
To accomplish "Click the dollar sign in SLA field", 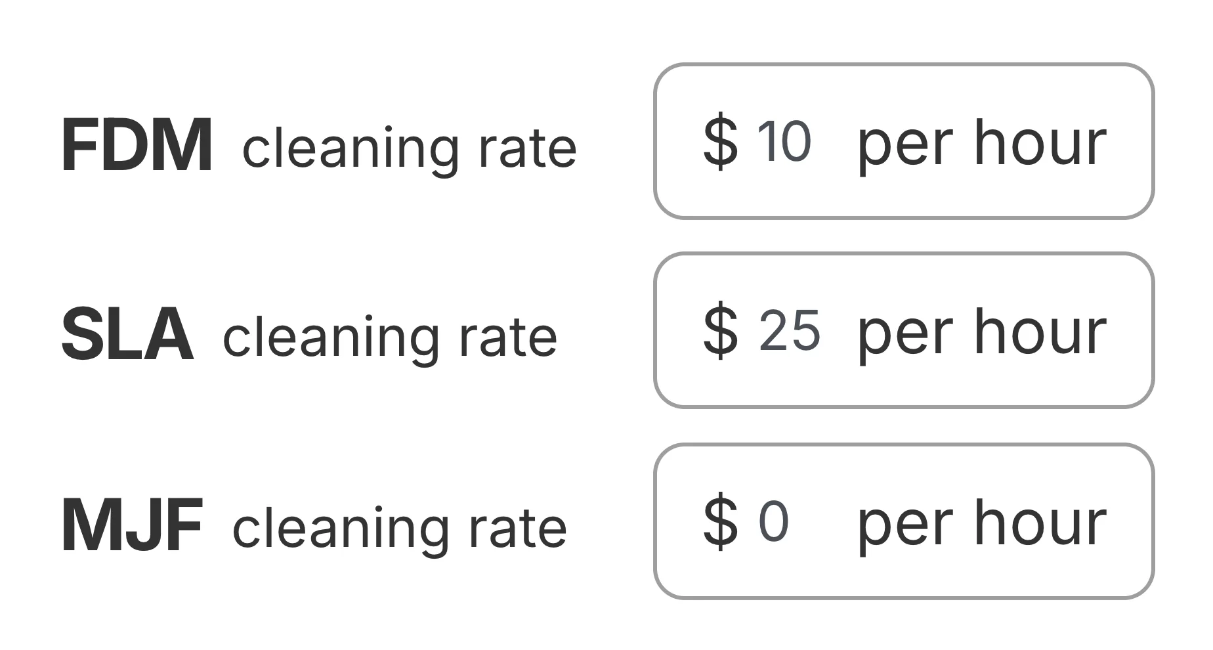I will click(720, 332).
